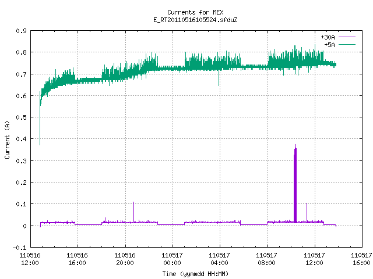Click the y-axis tick value 0.9

[21, 31]
